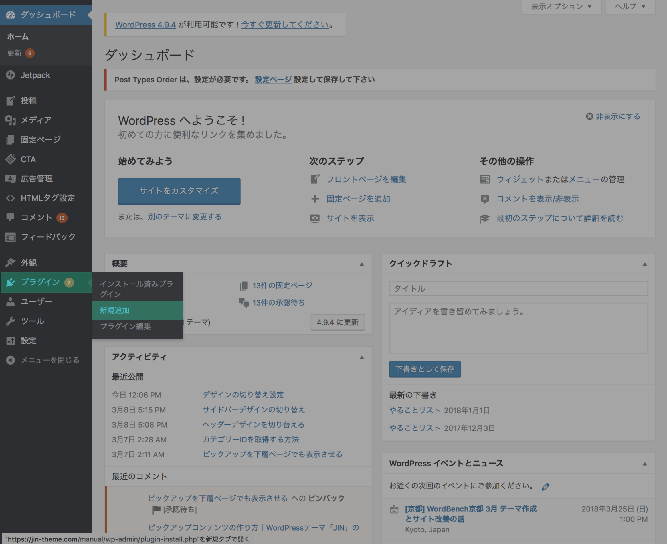
Task: Click the plus icon beside 固定ページを追加
Action: click(x=315, y=199)
